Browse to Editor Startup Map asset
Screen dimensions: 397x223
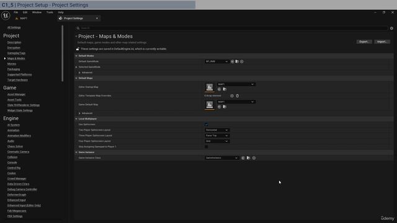225,89
